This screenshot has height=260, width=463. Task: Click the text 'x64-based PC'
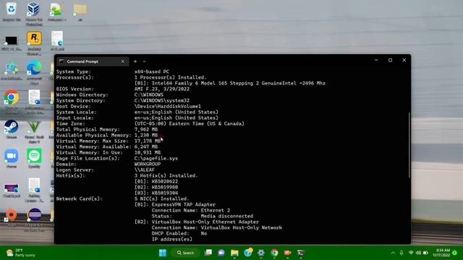pos(152,71)
